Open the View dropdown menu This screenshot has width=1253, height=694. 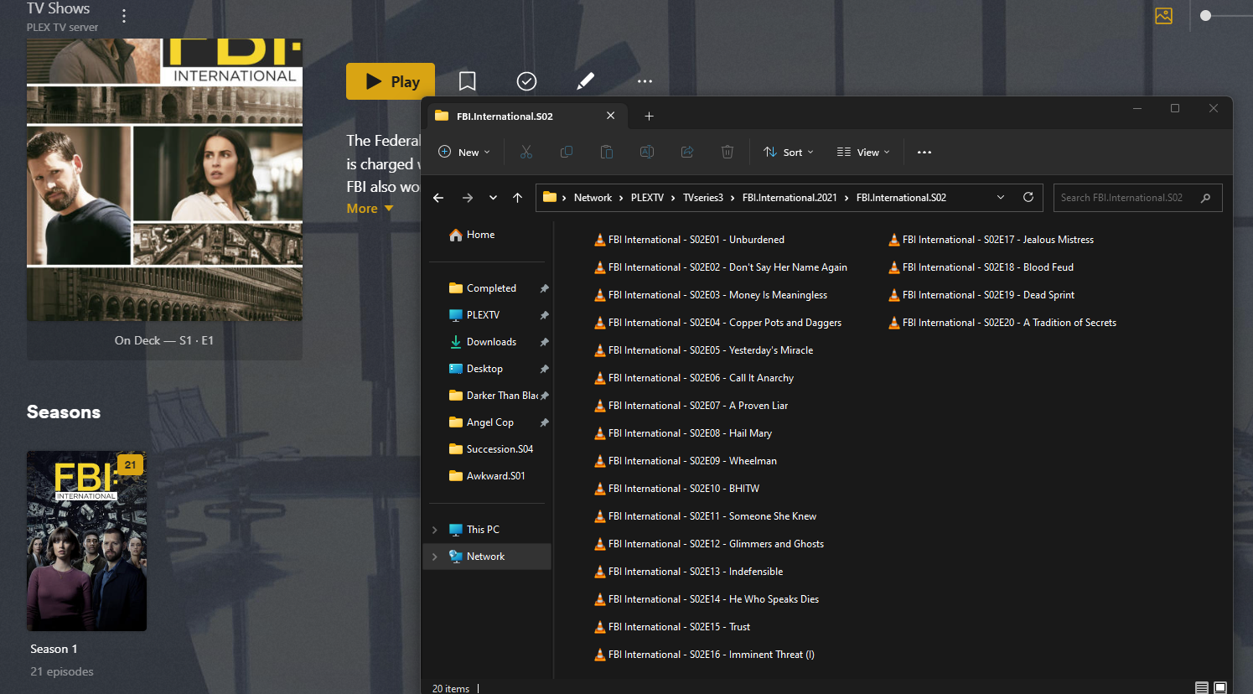tap(863, 152)
